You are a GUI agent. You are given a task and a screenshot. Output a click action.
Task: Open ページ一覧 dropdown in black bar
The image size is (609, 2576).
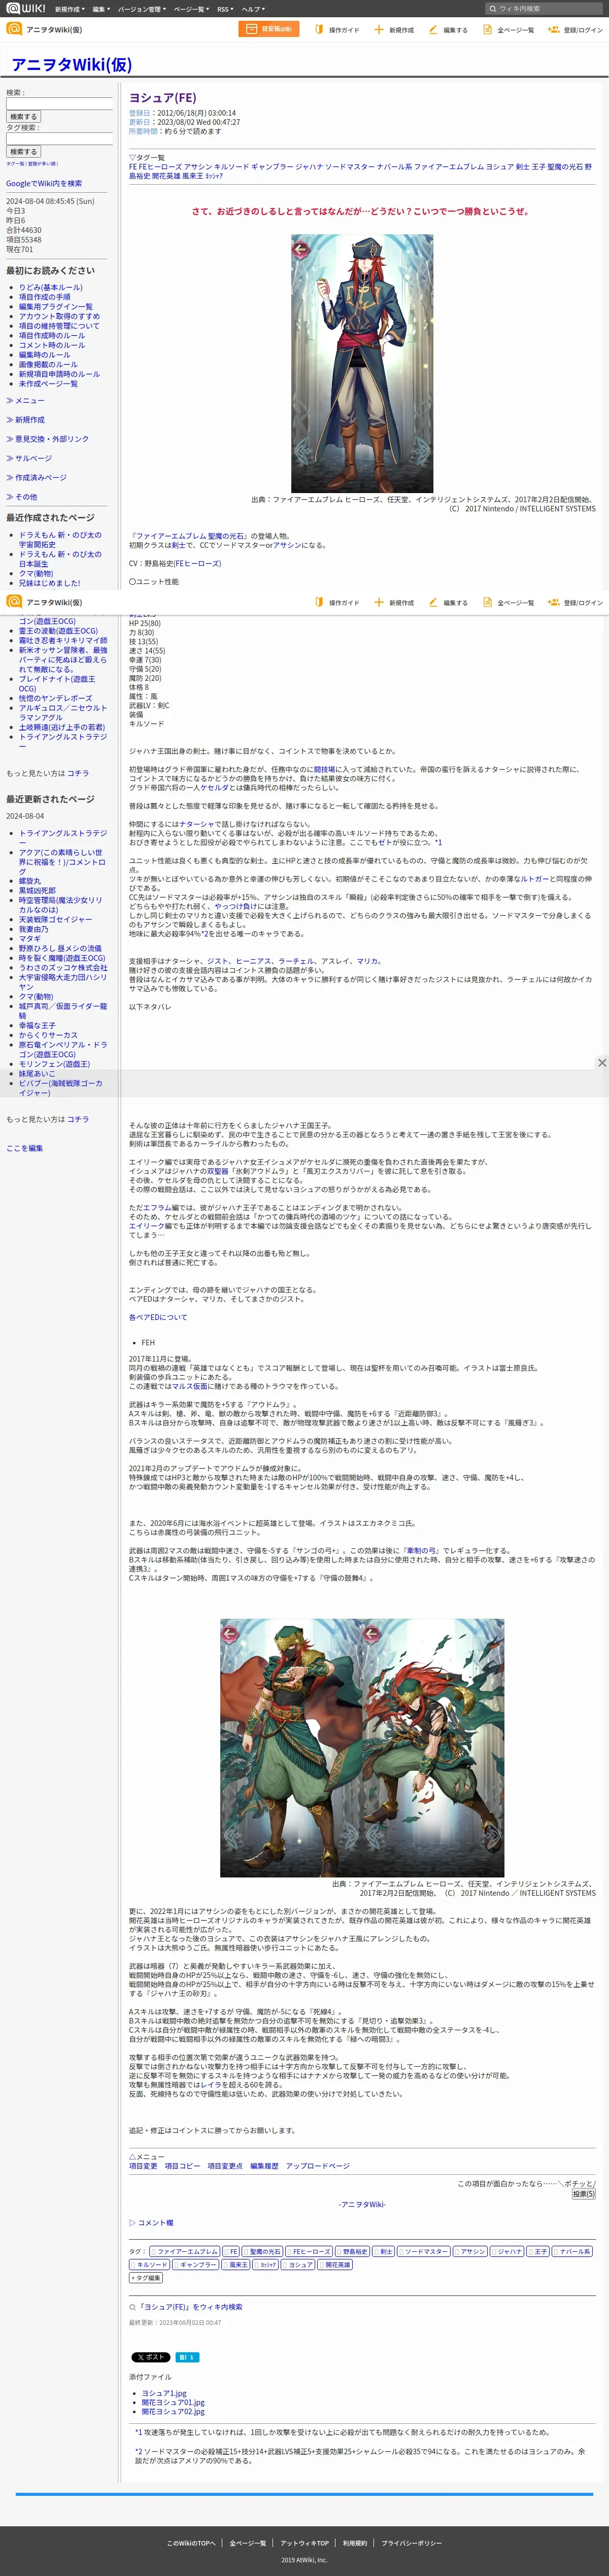(190, 9)
